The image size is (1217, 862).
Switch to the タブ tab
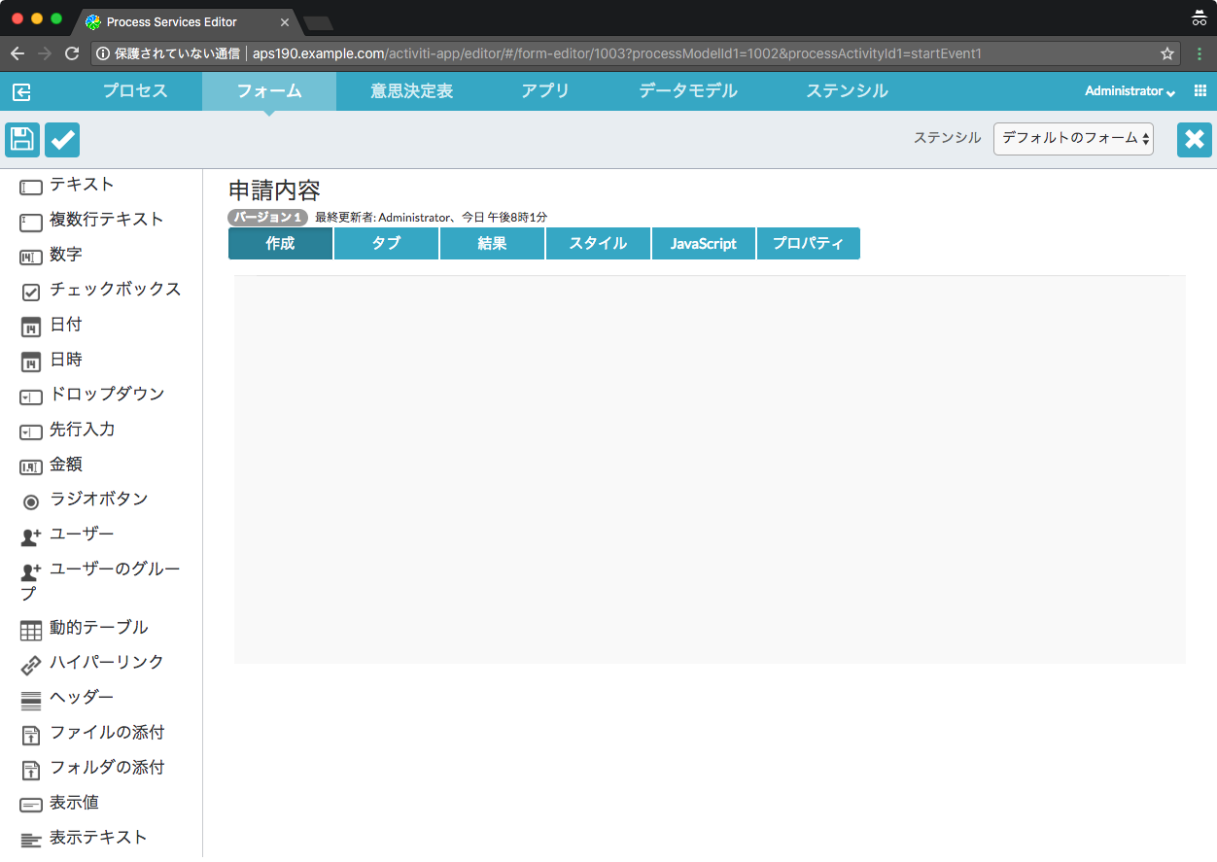[x=386, y=244]
